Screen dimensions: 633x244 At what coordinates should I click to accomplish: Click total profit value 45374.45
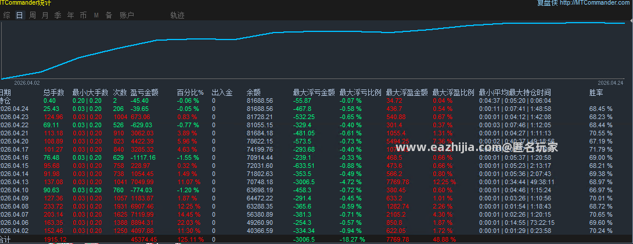(144, 239)
